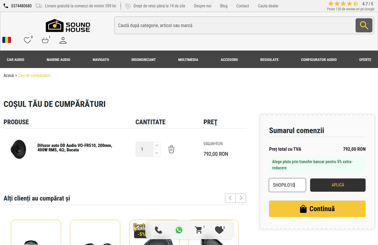Click the yellow Continuă button
This screenshot has height=245, width=378.
[x=317, y=209]
